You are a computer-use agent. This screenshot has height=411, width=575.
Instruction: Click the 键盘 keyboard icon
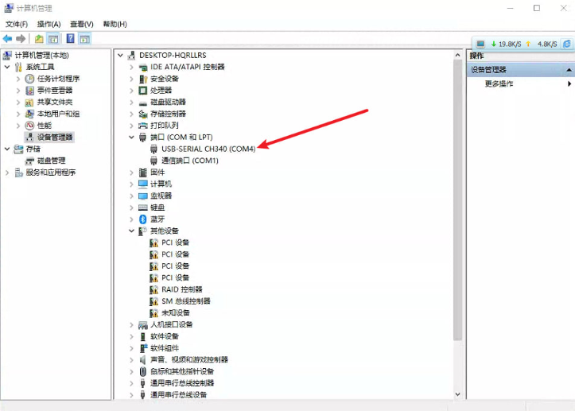coord(143,207)
